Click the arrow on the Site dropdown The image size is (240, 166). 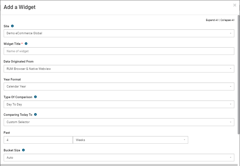[231, 33]
